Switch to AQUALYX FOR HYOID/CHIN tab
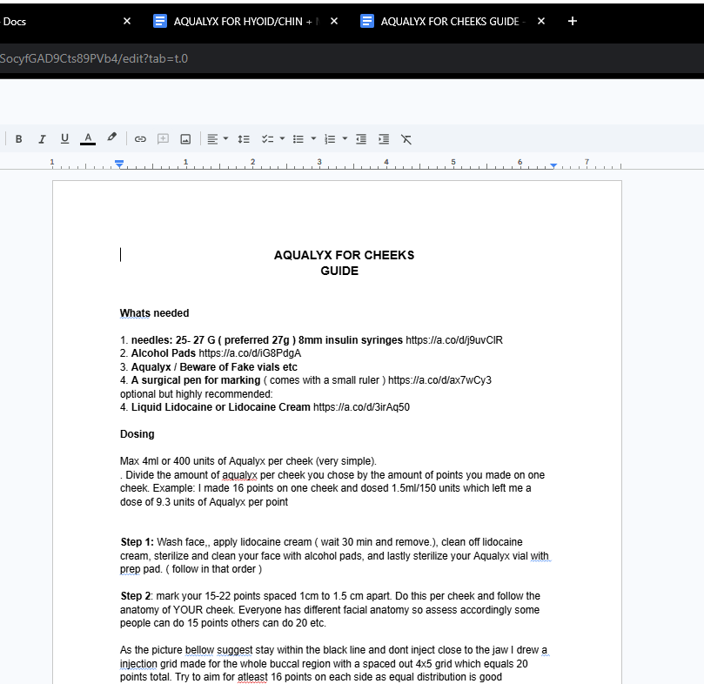This screenshot has width=704, height=684. click(235, 21)
